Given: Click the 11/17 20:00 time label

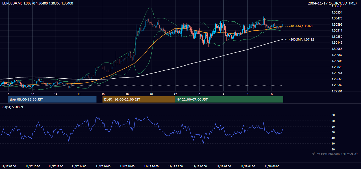Looking at the screenshot, I should (x=151, y=166).
